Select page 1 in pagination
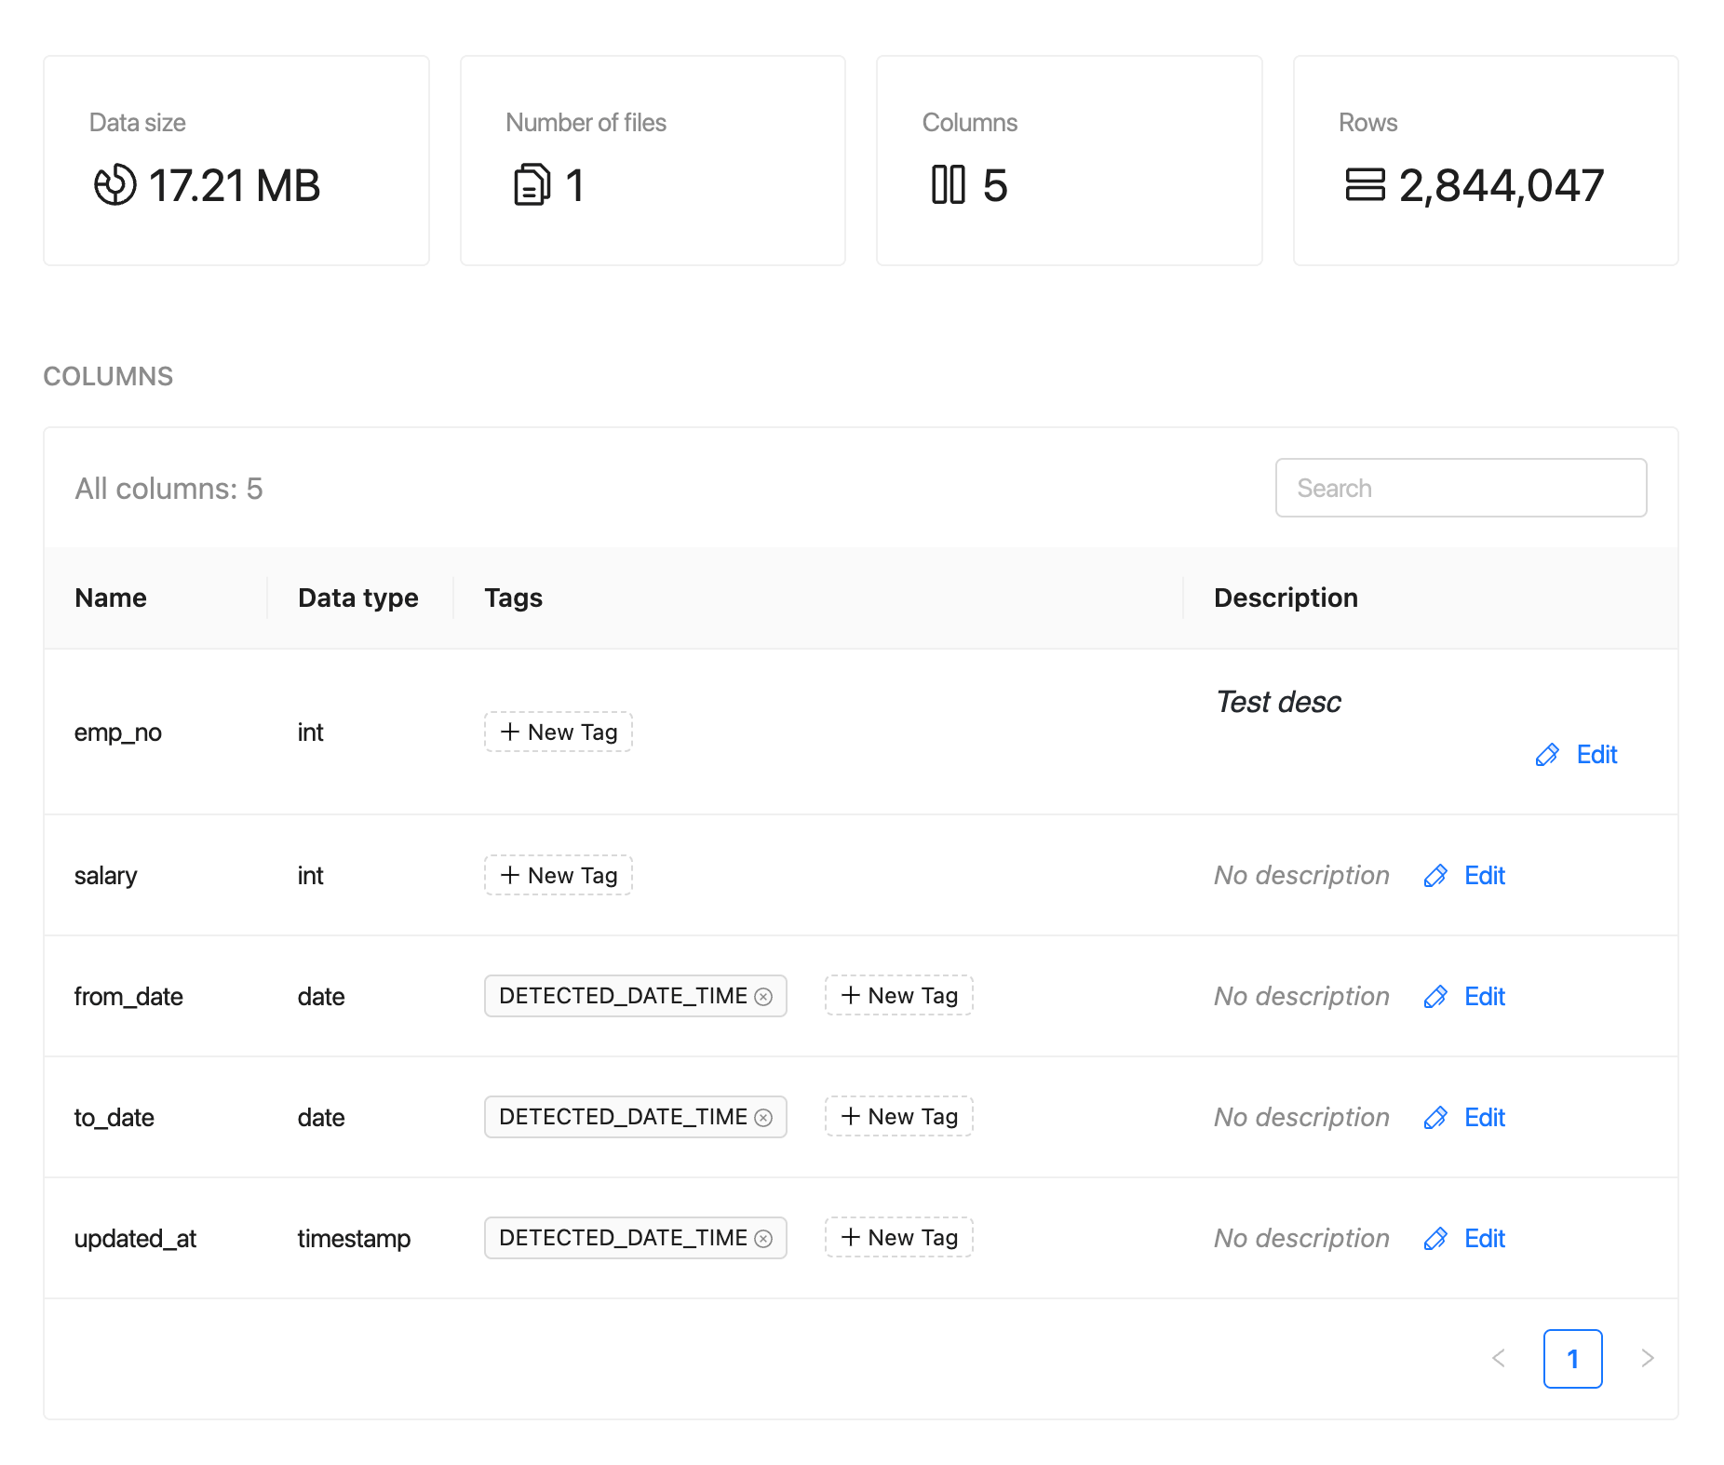Screen dimensions: 1724x1465 [x=1573, y=1359]
